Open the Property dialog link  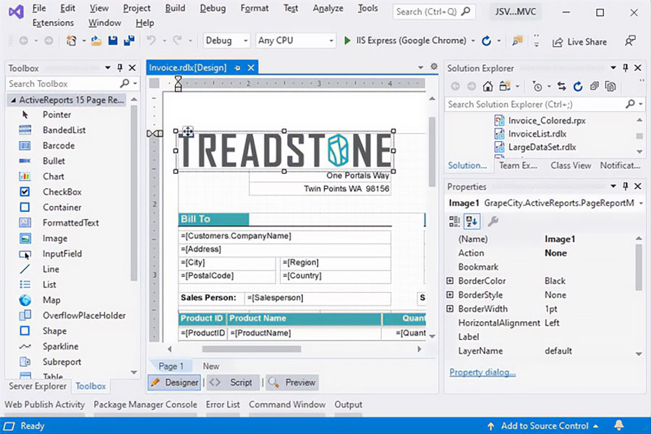[x=482, y=372]
